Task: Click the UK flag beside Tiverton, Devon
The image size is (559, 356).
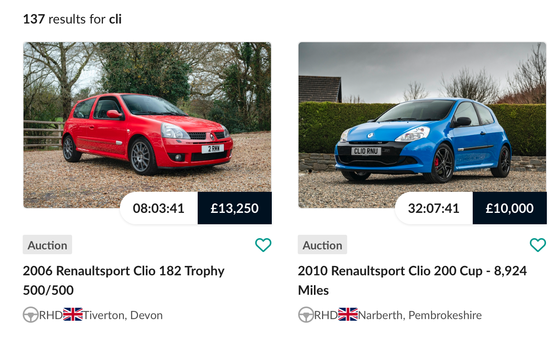Action: (73, 315)
